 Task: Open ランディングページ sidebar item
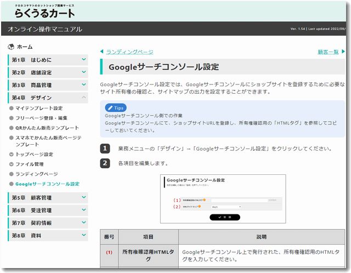[x=37, y=174]
